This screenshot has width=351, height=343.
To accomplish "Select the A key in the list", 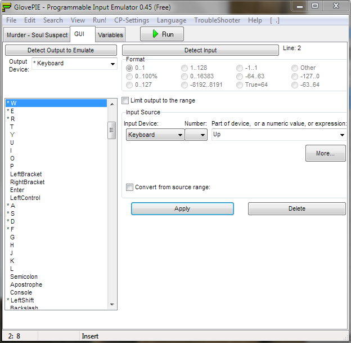I will (x=56, y=206).
